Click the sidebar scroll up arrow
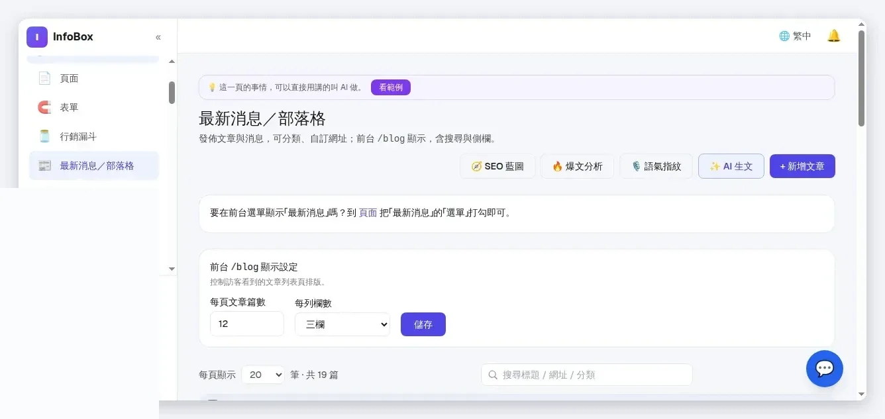885x419 pixels. pos(172,62)
